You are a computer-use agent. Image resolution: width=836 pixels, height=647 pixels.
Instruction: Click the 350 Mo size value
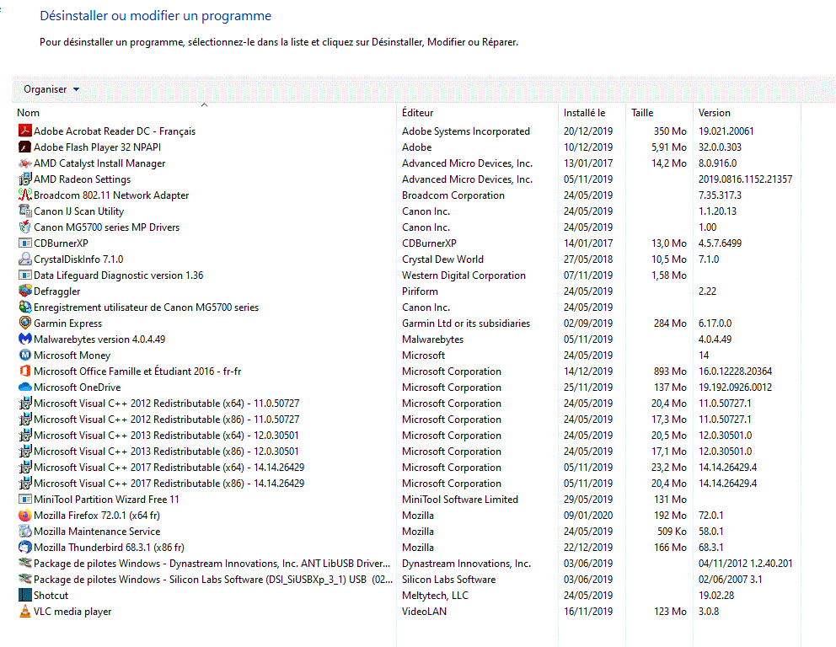pos(670,131)
